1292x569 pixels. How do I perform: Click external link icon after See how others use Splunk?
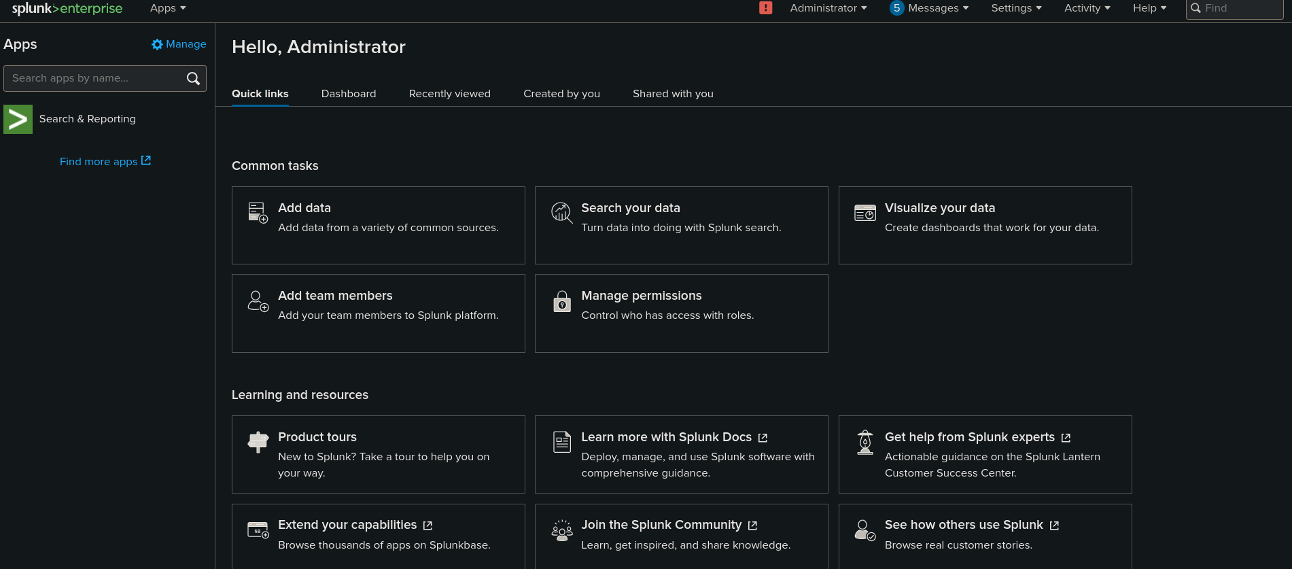[x=1054, y=525]
